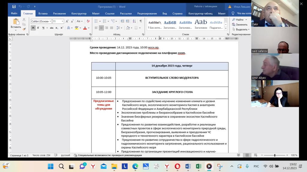
Task: Open the numbered list dropdown arrow
Action: tap(108, 21)
